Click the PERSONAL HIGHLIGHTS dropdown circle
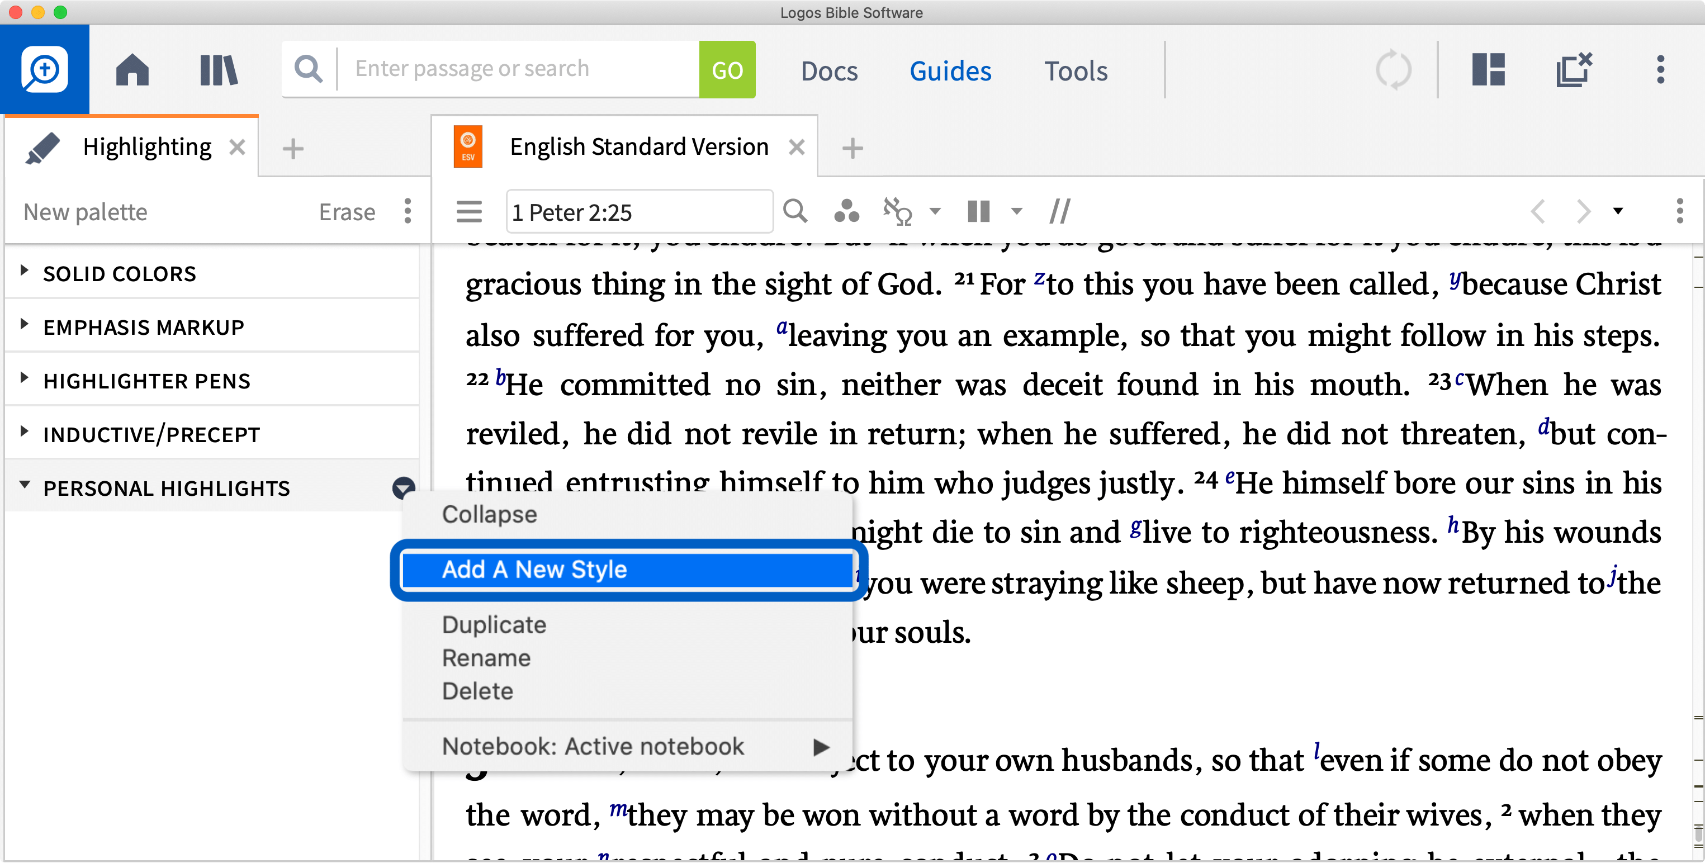The height and width of the screenshot is (863, 1705). [403, 489]
